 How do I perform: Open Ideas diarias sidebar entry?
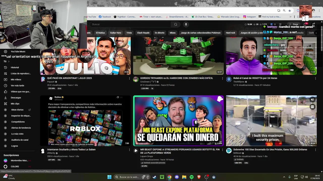click(17, 110)
